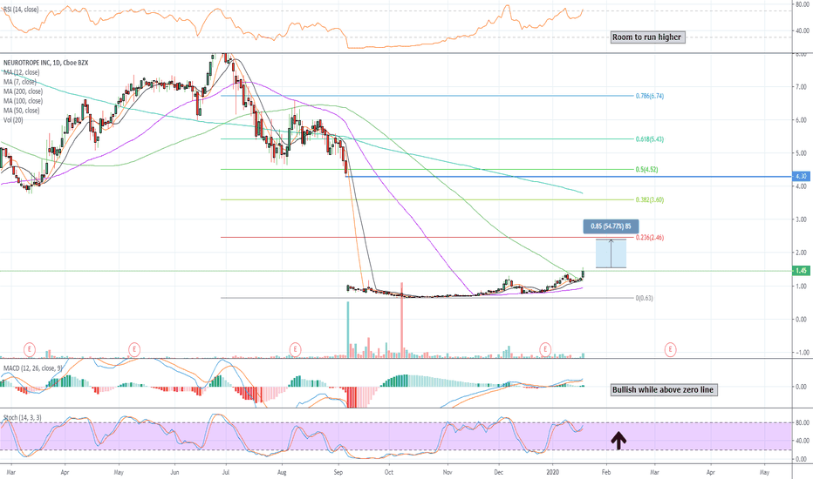The image size is (813, 479).
Task: Click the 0.85 (54.77%) measurement label
Action: [x=611, y=226]
